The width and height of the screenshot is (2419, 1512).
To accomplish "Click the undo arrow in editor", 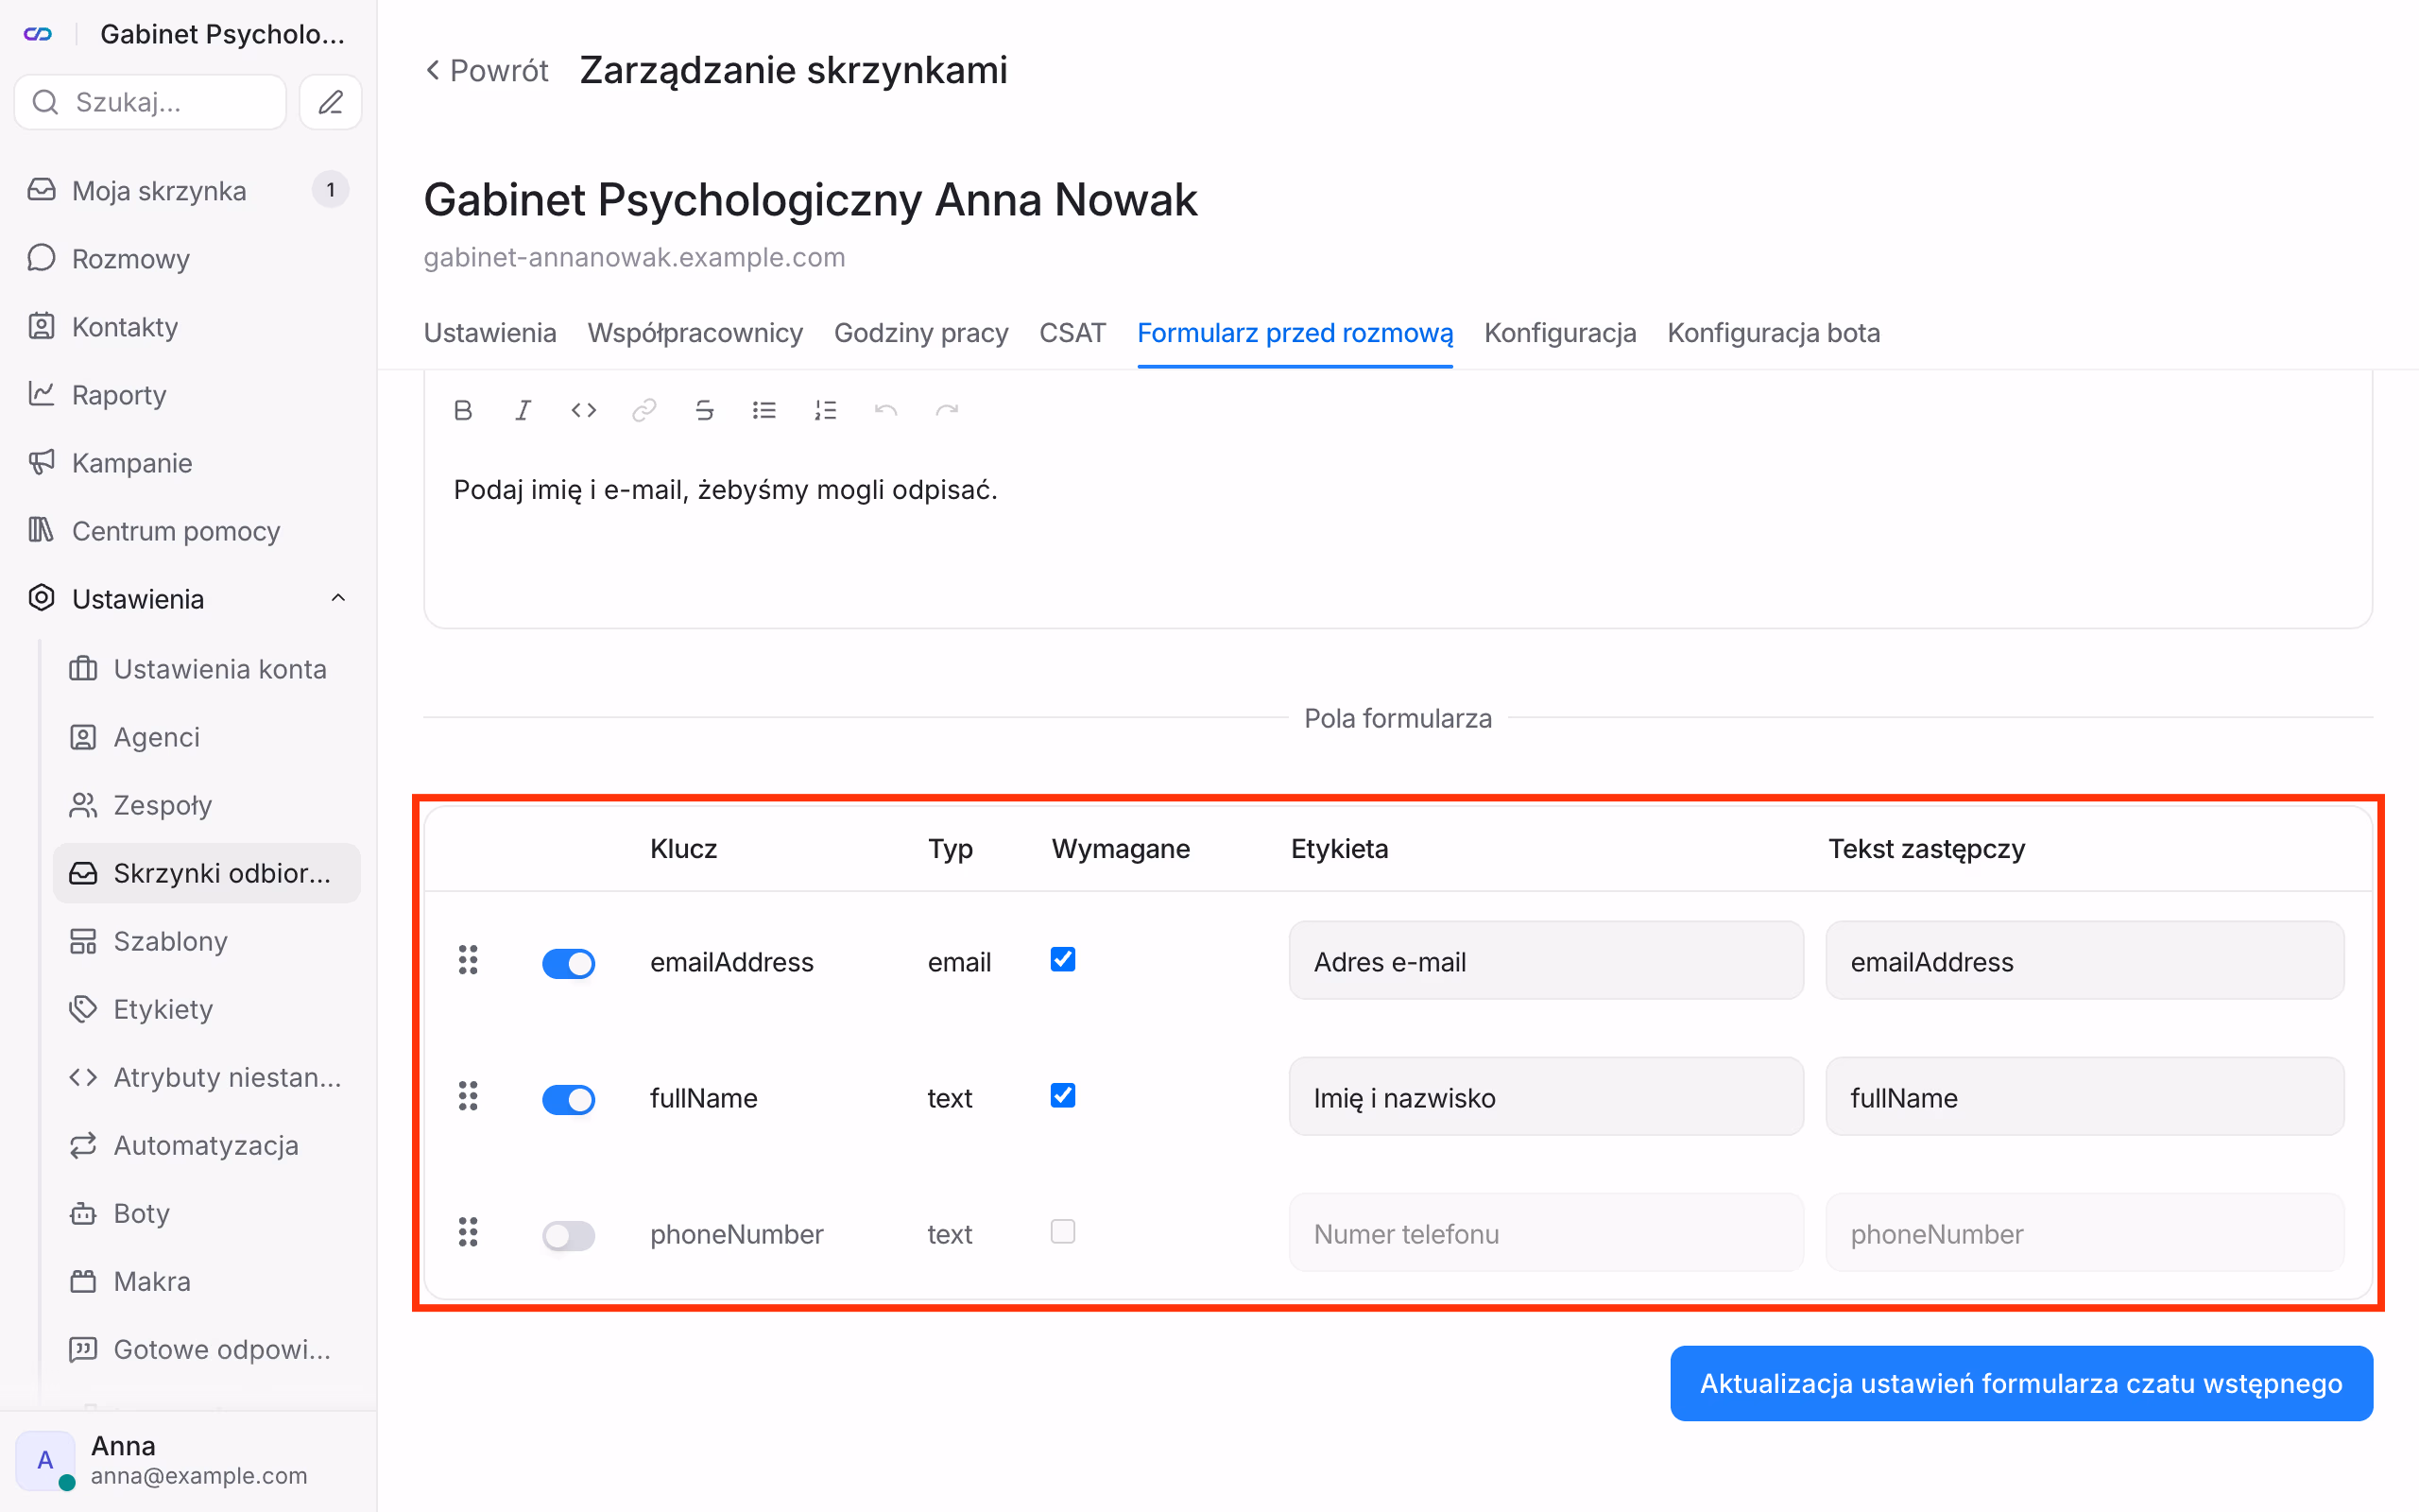I will point(885,410).
